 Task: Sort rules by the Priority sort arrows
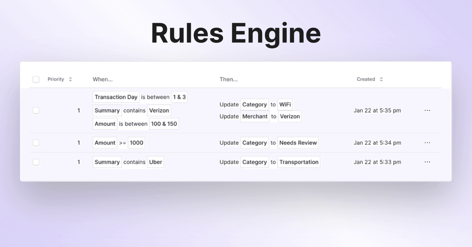coord(71,79)
